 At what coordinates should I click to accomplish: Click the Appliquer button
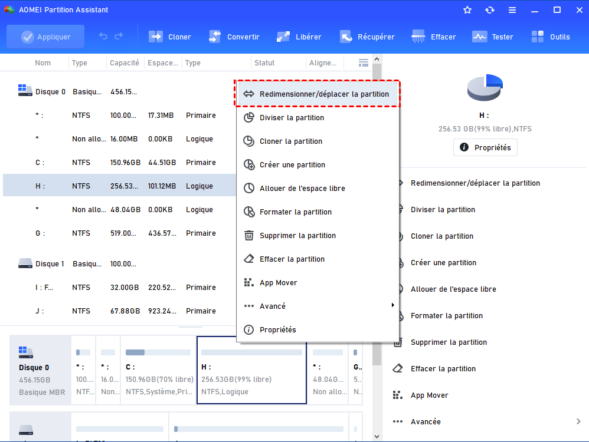(46, 37)
